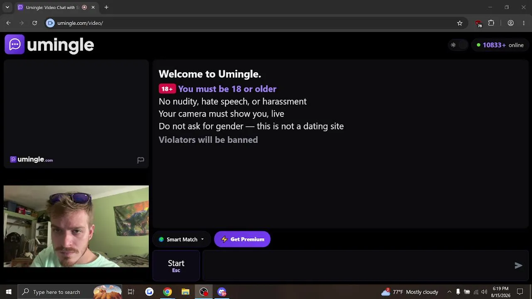Open the network icon in the system tray
The image size is (532, 299).
coord(476,292)
